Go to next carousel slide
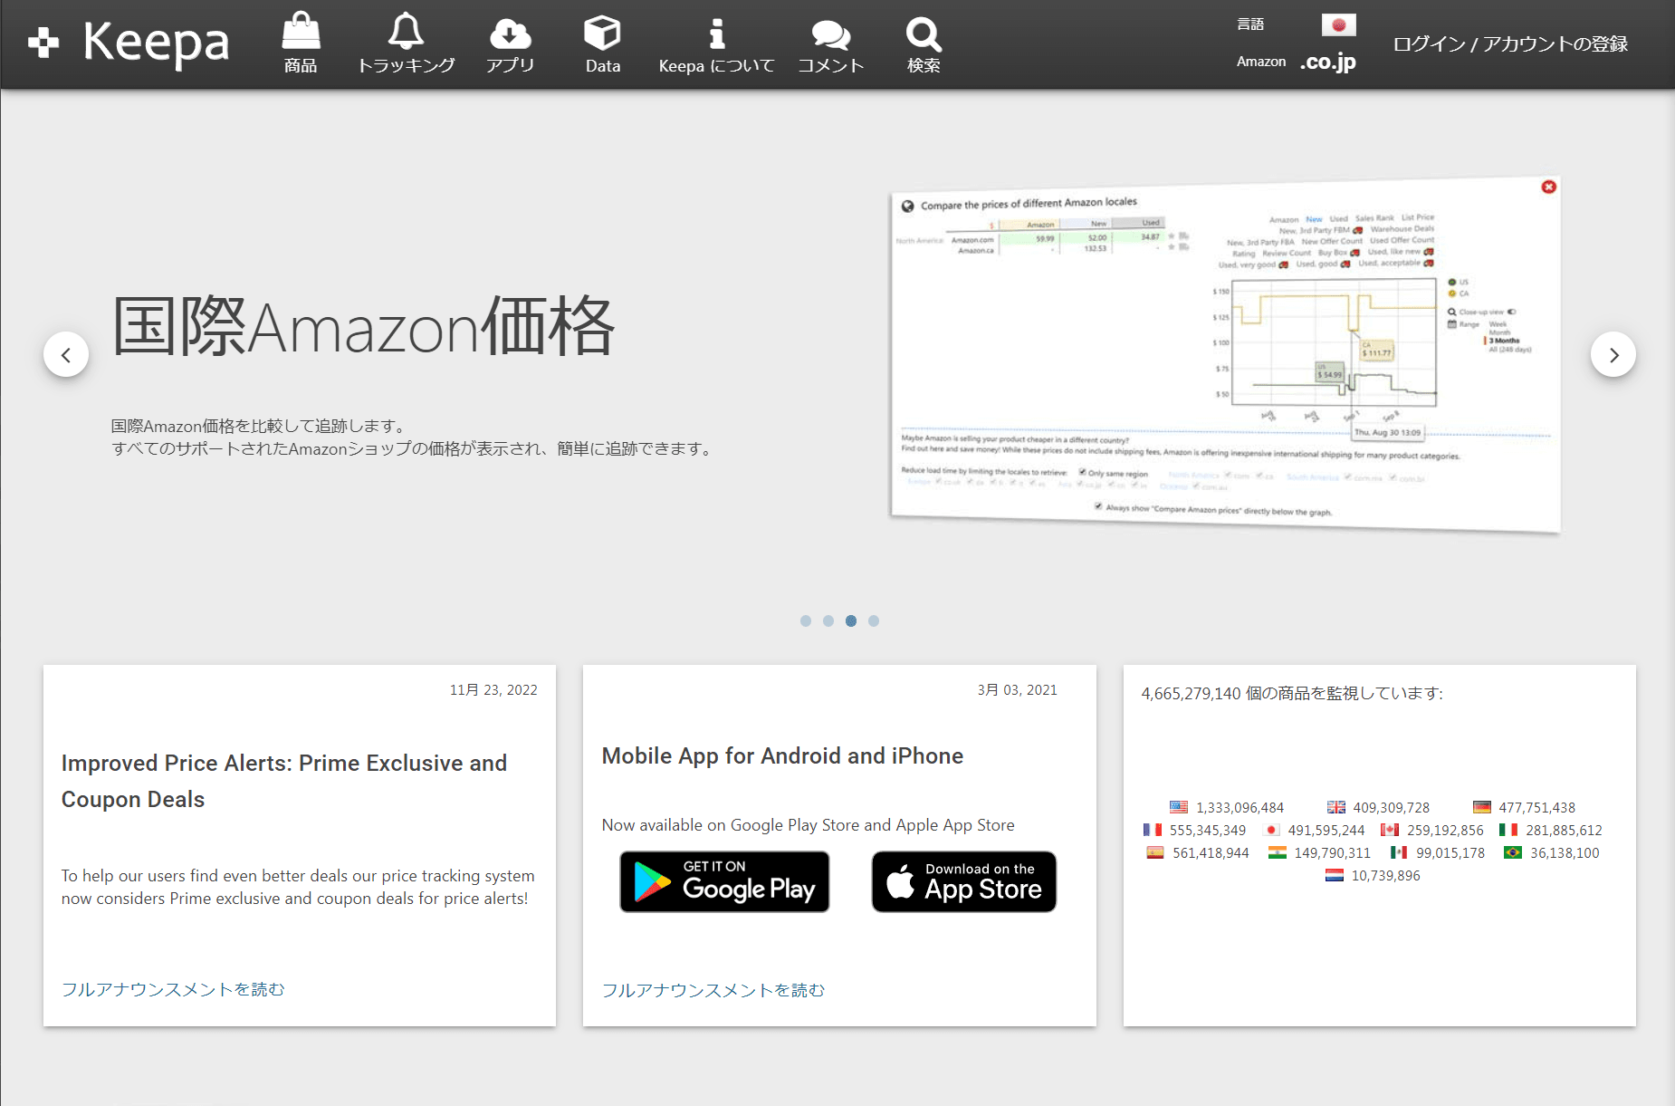 1613,354
